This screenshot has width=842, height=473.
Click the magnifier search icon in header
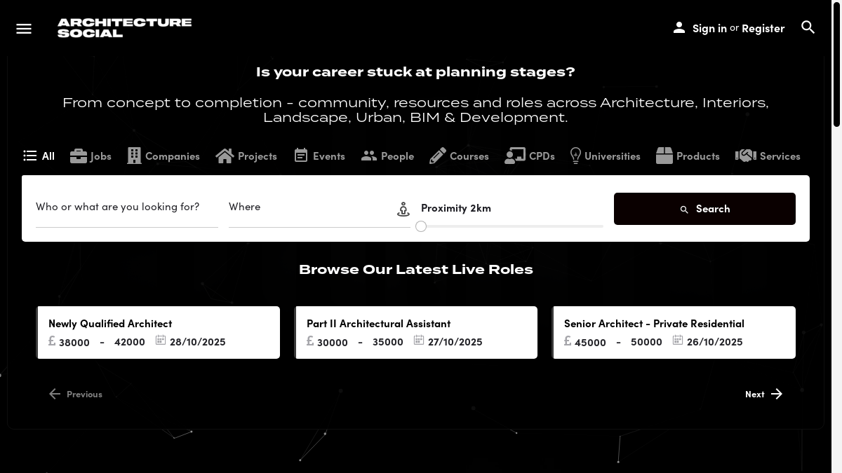808,27
